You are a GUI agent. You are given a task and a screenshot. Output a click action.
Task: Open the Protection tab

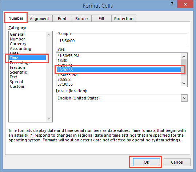click(x=124, y=19)
